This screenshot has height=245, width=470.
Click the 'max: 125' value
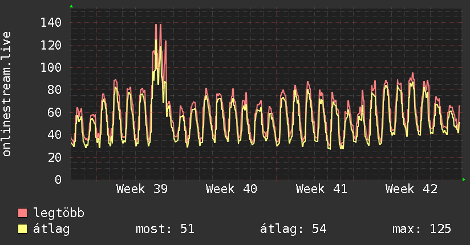coord(422,229)
